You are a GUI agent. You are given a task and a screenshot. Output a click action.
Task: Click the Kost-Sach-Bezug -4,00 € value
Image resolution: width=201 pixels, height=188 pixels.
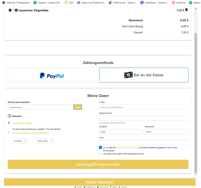coord(184,26)
